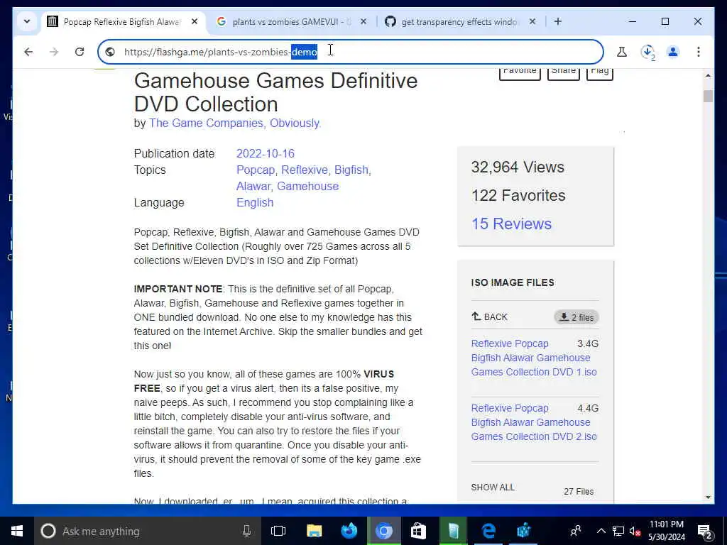Show hidden system tray icons
Viewport: 727px width, 545px height.
(x=601, y=531)
